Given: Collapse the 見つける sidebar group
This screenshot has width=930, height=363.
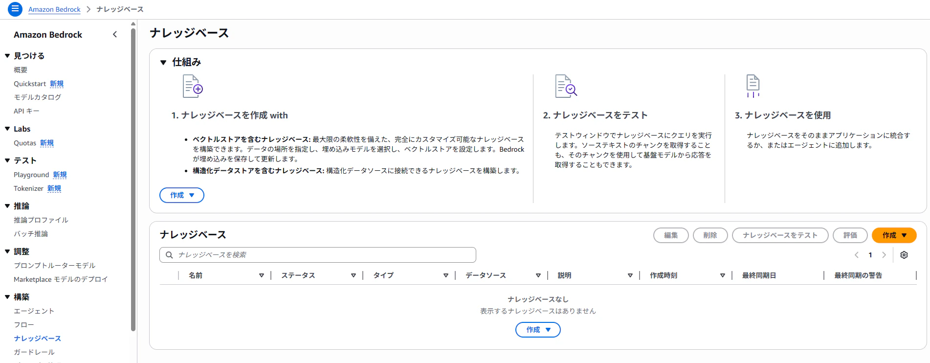Looking at the screenshot, I should pos(7,56).
